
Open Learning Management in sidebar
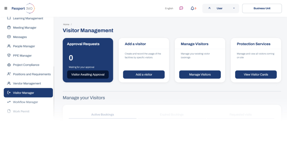click(28, 18)
